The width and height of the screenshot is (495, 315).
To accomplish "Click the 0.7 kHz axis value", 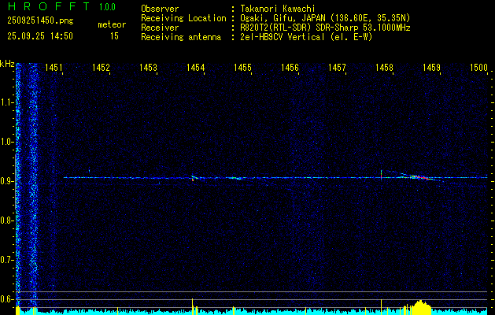I will (6, 260).
